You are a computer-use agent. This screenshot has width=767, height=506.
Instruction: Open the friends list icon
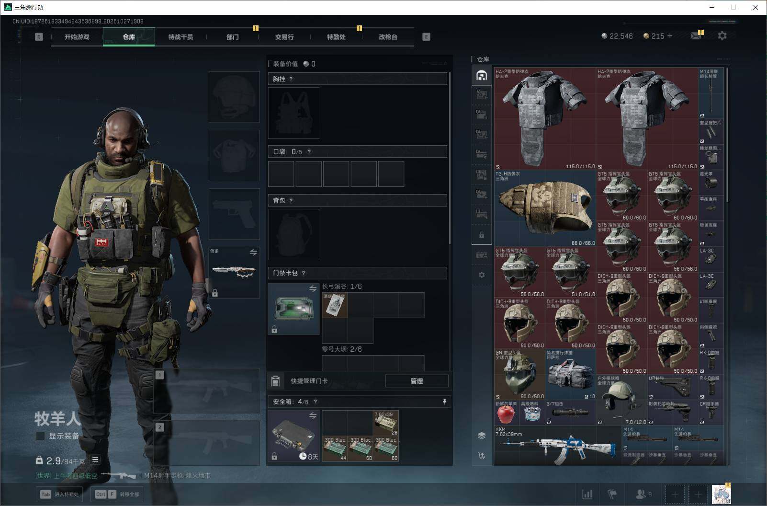[x=643, y=494]
